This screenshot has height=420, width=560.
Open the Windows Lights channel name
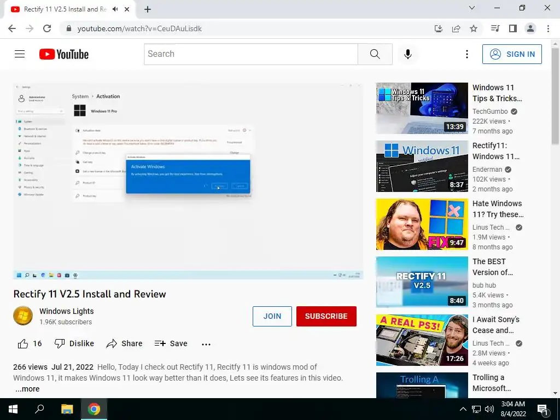point(66,311)
